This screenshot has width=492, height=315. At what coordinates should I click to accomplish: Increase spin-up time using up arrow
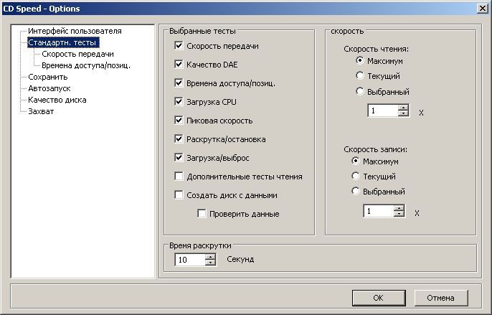coord(210,256)
